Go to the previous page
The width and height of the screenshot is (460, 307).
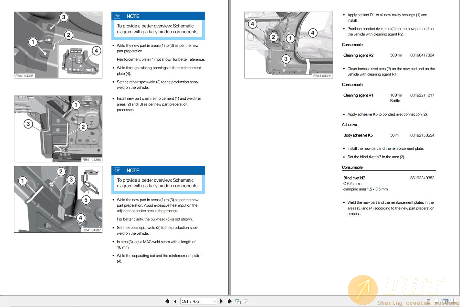[175, 301]
